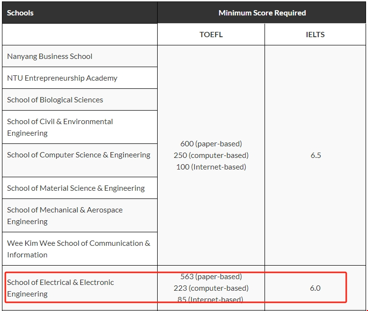Click the 100 (Internet-based) TOEFL score
Screen dimensions: 368x311
tap(211, 167)
